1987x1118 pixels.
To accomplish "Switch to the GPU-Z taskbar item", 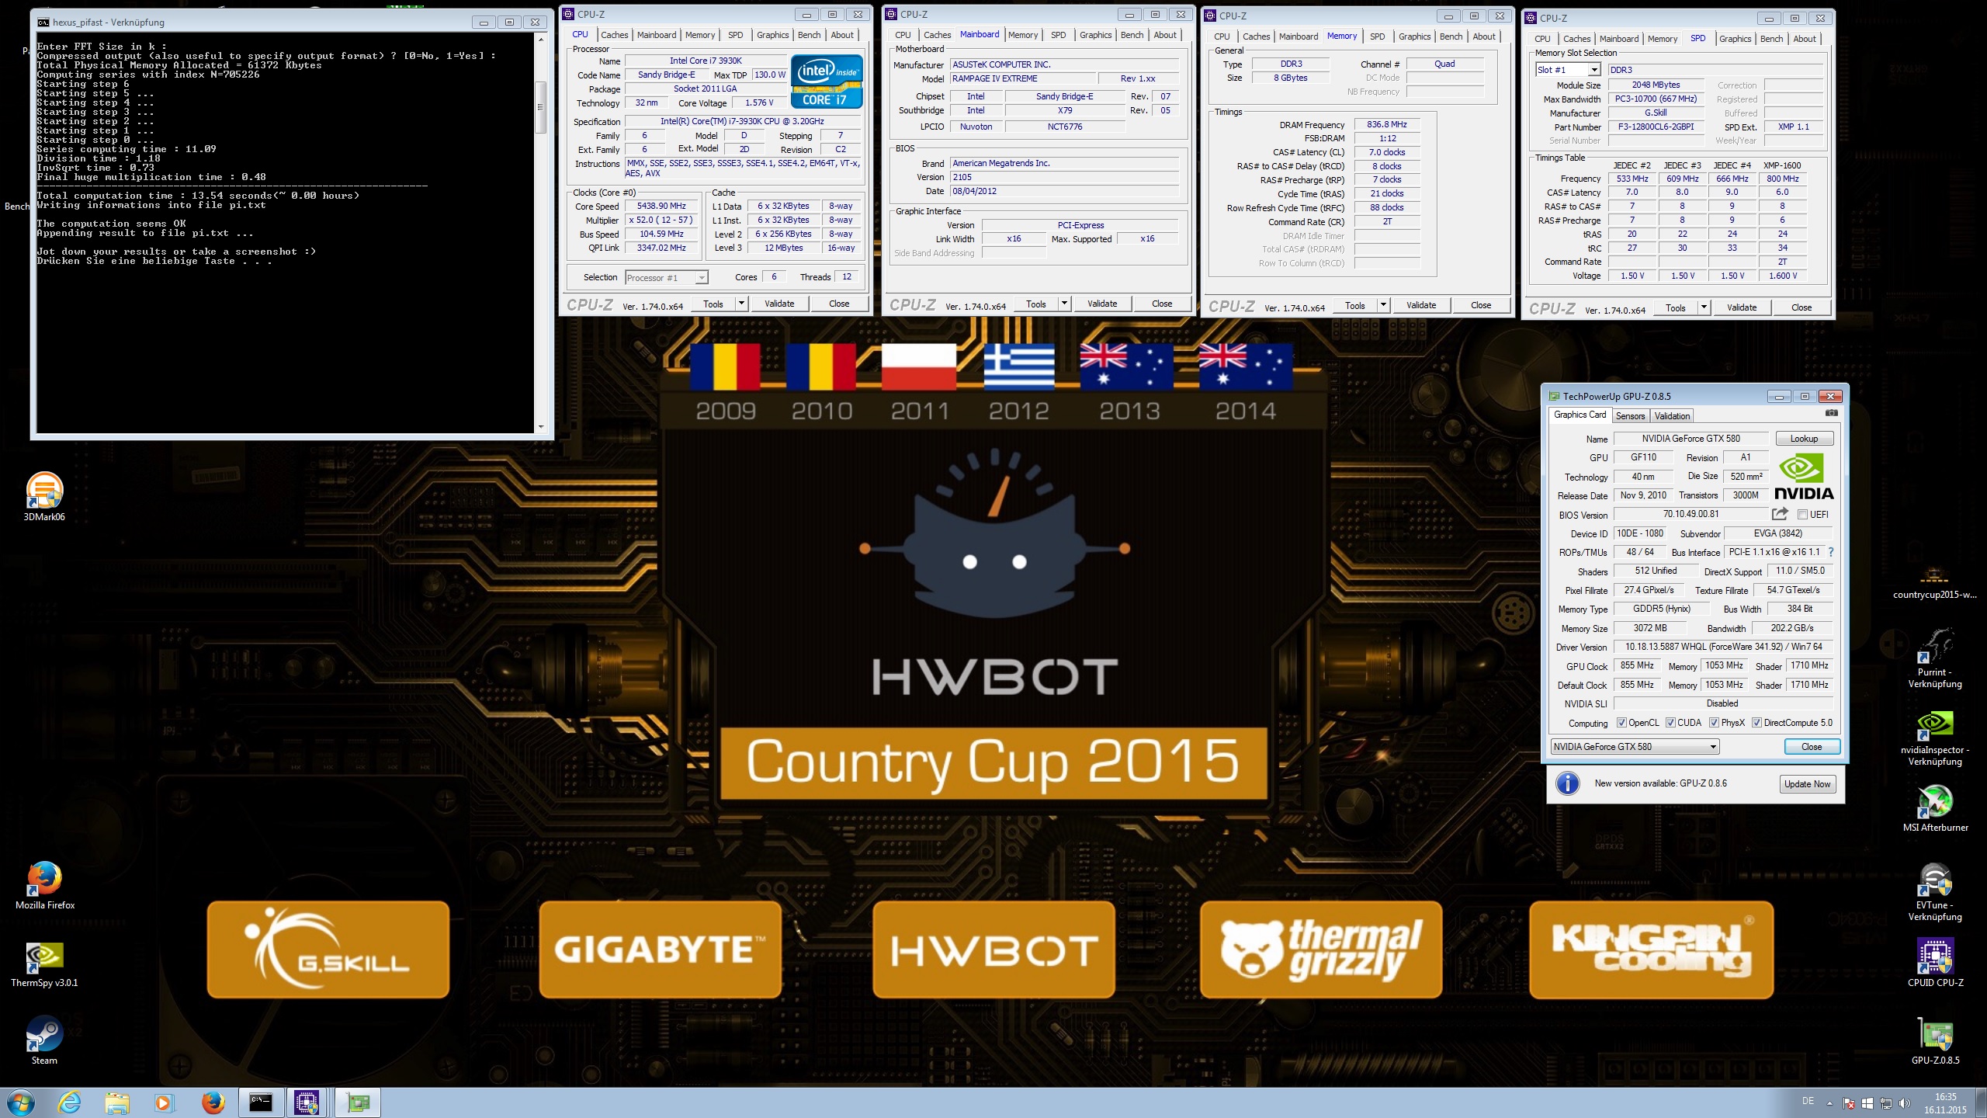I will coord(358,1102).
